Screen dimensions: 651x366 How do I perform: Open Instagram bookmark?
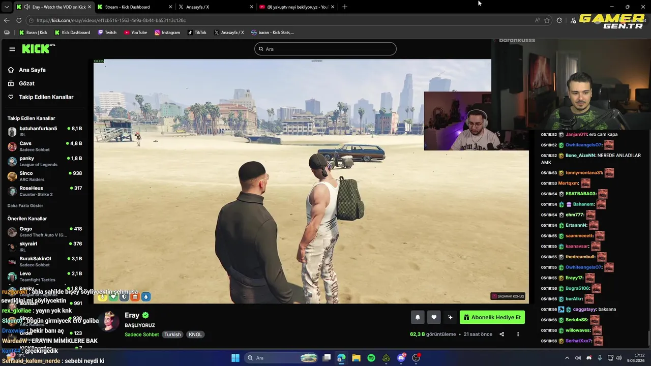[x=167, y=33]
